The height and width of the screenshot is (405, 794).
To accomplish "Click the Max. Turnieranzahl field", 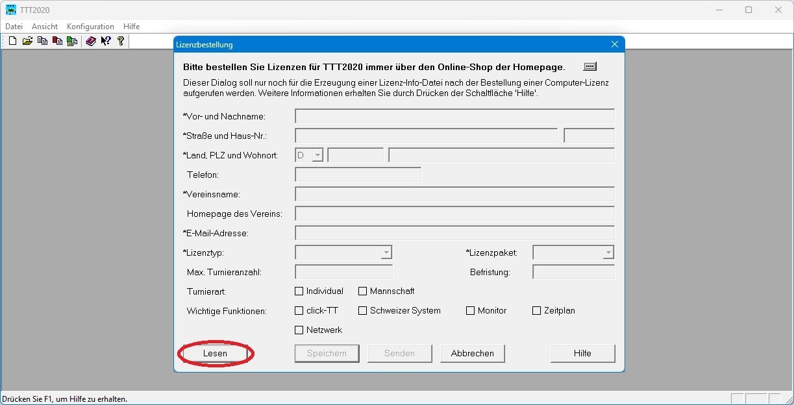I will pos(343,272).
